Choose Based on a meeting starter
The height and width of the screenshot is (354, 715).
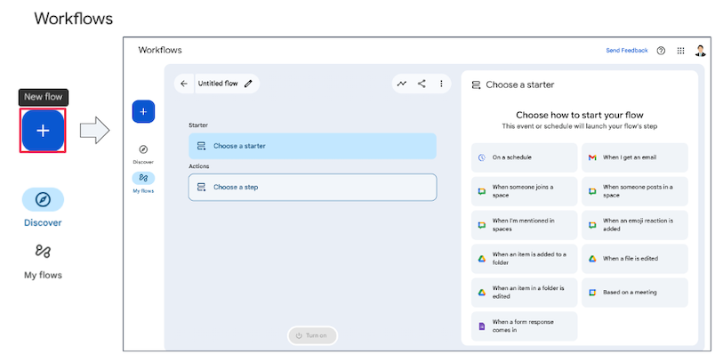pos(635,293)
